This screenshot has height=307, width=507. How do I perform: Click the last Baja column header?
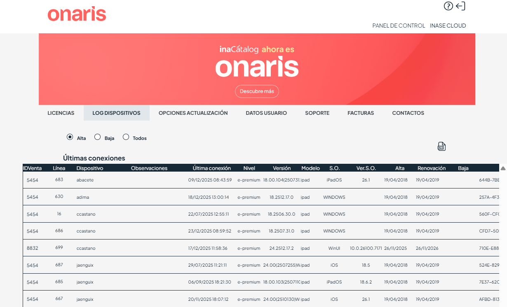coord(463,168)
